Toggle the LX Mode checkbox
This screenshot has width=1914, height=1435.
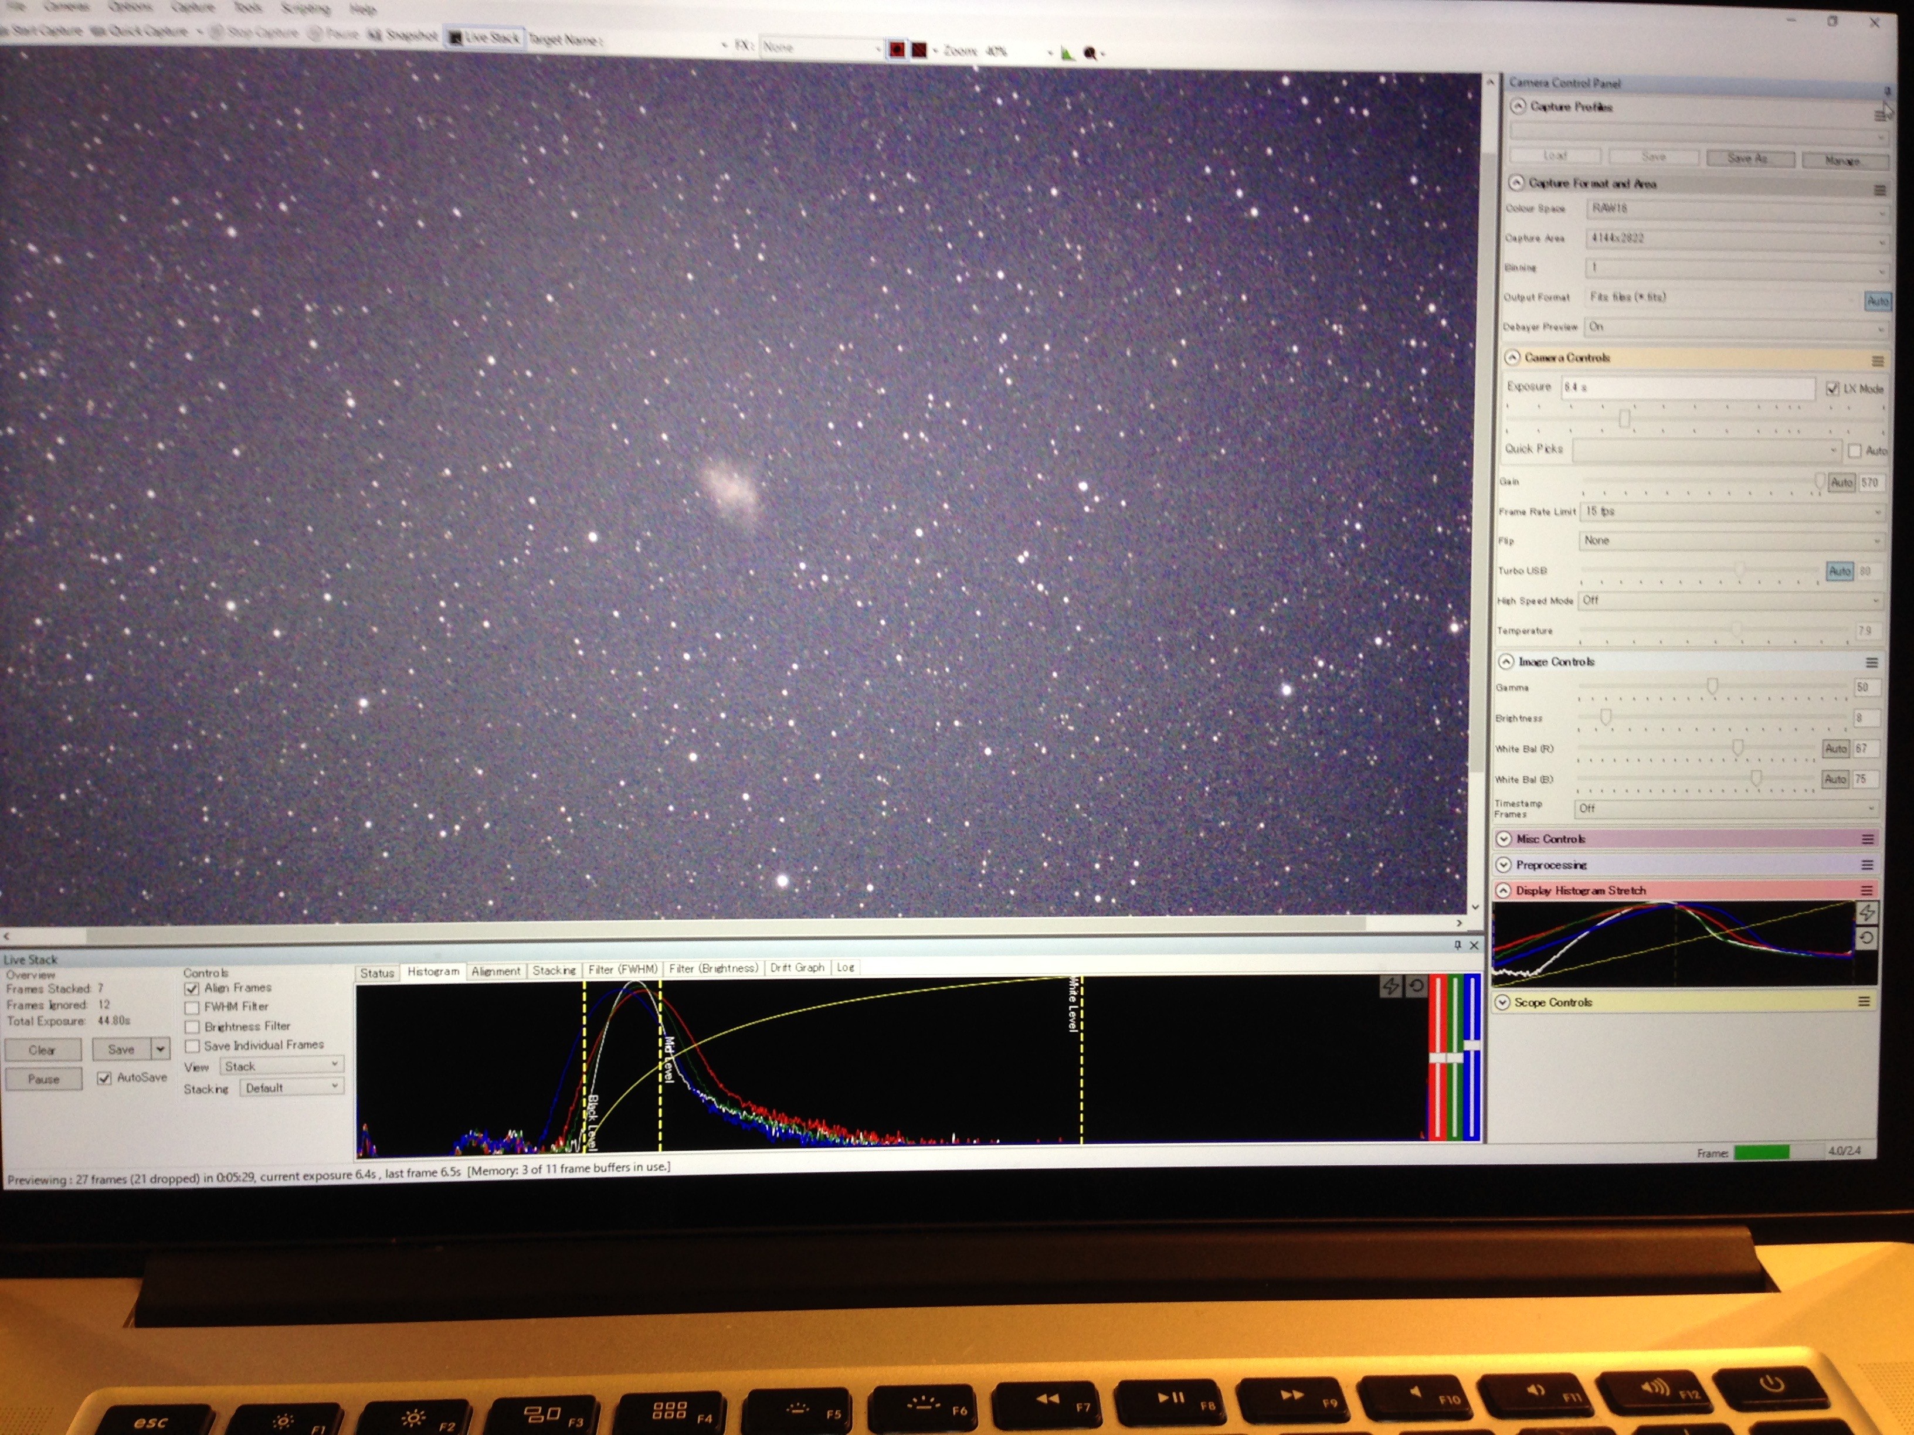pos(1832,389)
